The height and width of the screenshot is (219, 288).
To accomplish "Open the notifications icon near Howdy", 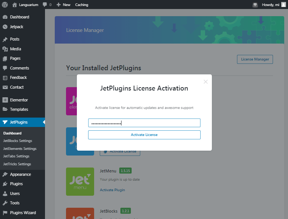I will [255, 5].
